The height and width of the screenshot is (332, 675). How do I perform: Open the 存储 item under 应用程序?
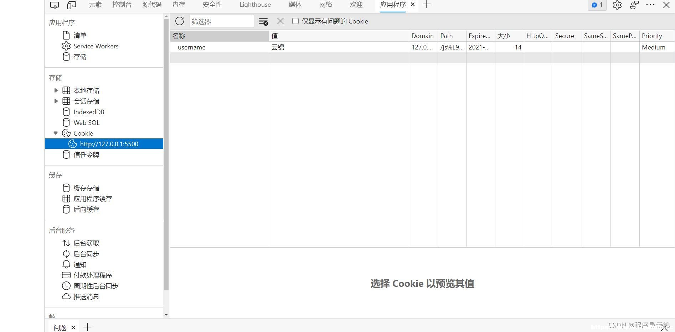pos(80,57)
